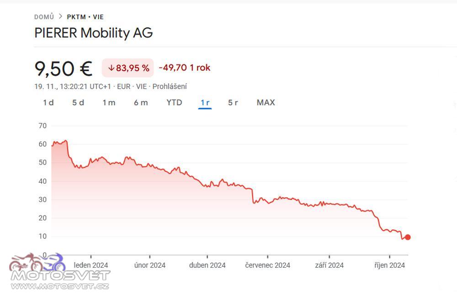Click the červenec 2024 axis label
Image resolution: width=457 pixels, height=296 pixels.
click(267, 265)
